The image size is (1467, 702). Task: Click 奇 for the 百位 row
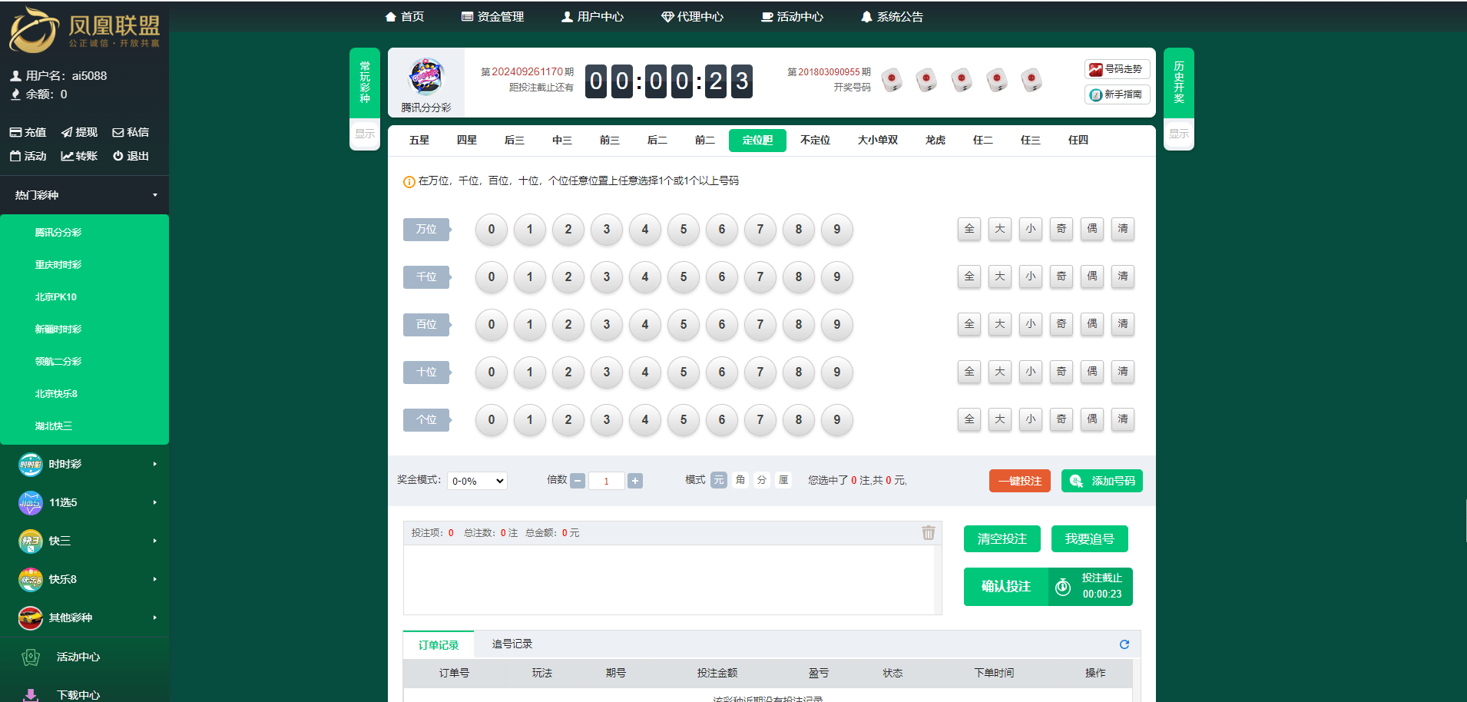click(1061, 324)
